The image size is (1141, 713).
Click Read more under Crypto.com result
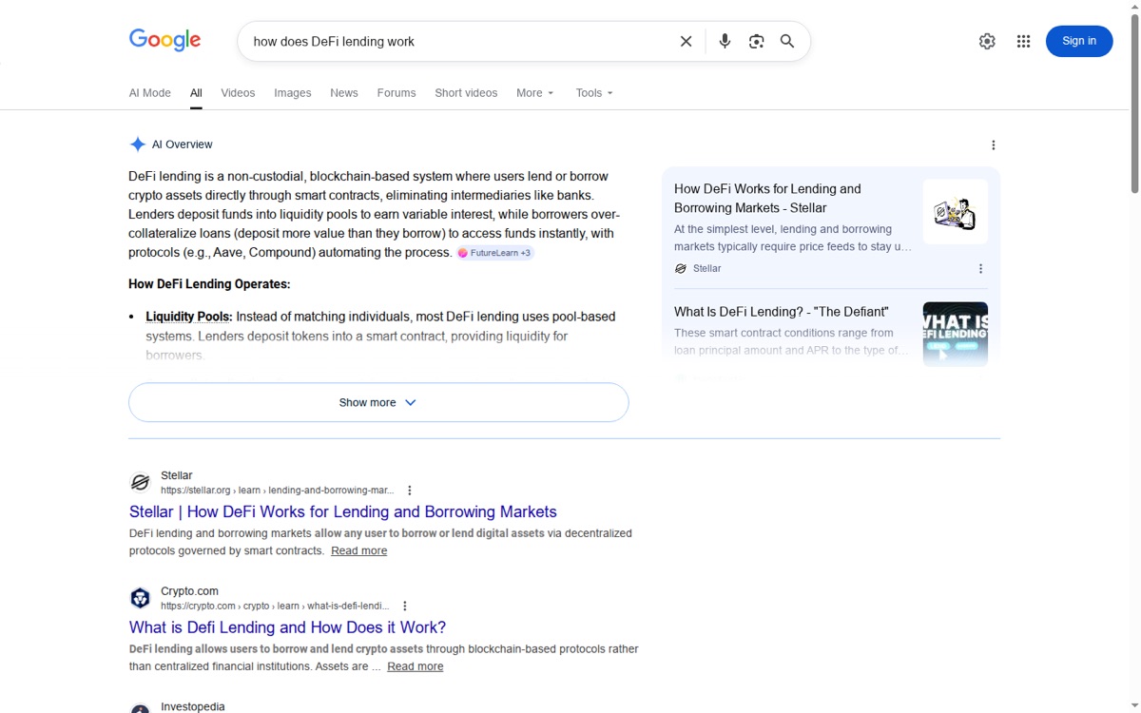(415, 666)
